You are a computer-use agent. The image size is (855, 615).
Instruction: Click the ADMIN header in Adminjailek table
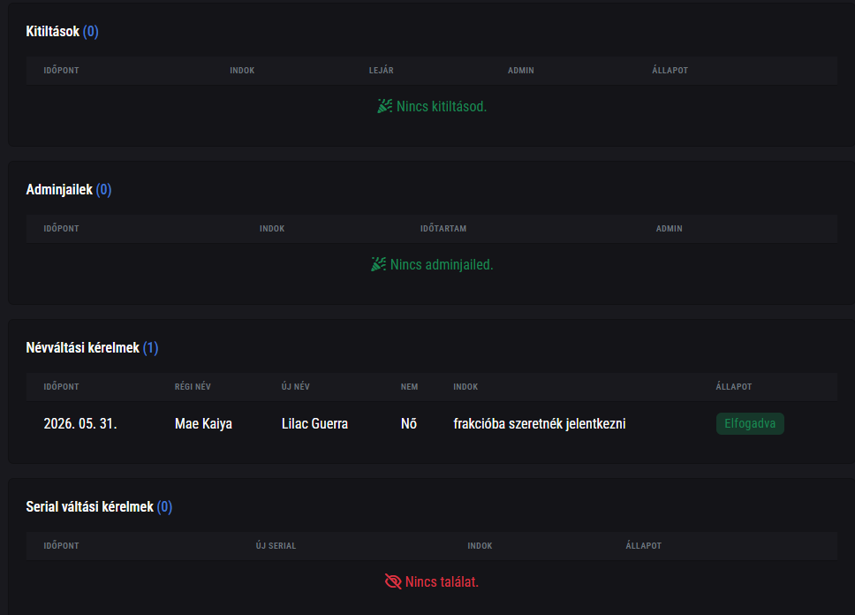(669, 229)
